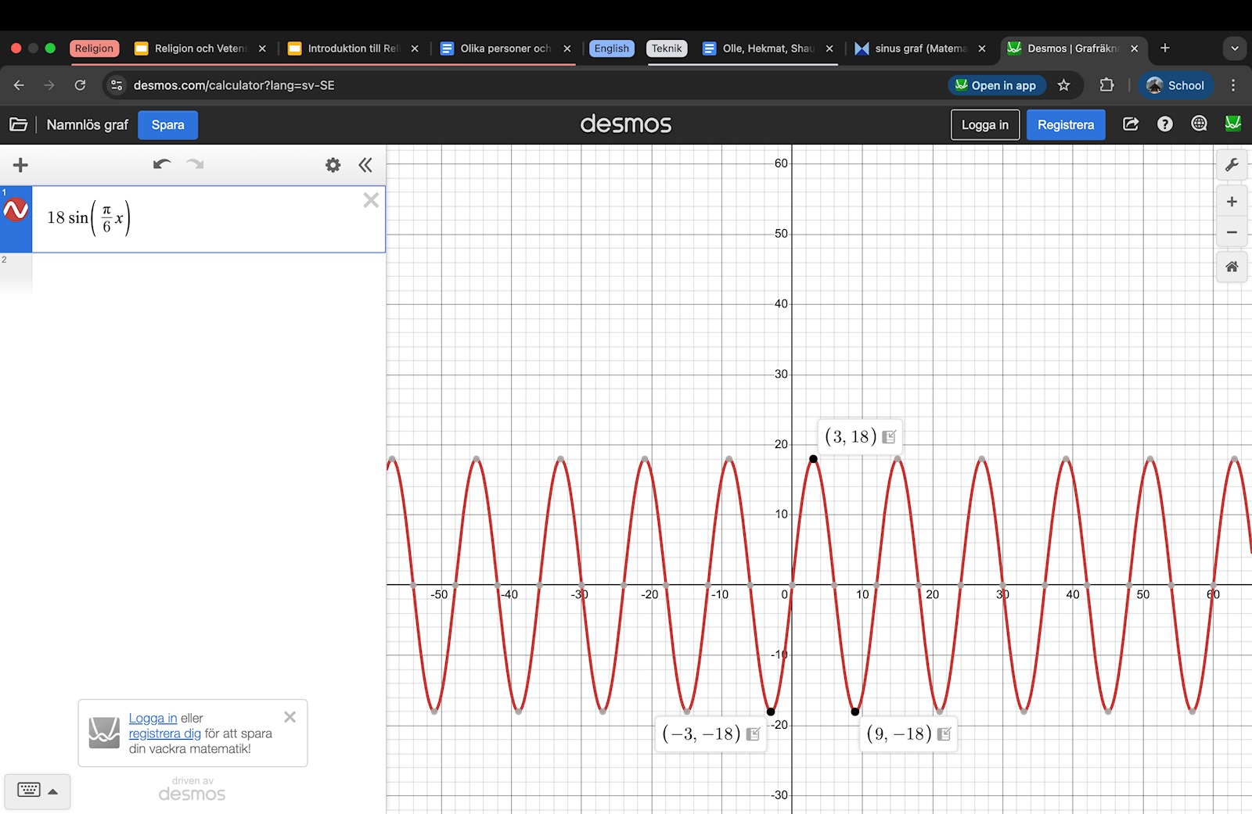Open the add item plus menu
Viewport: 1252px width, 814px height.
(x=21, y=165)
